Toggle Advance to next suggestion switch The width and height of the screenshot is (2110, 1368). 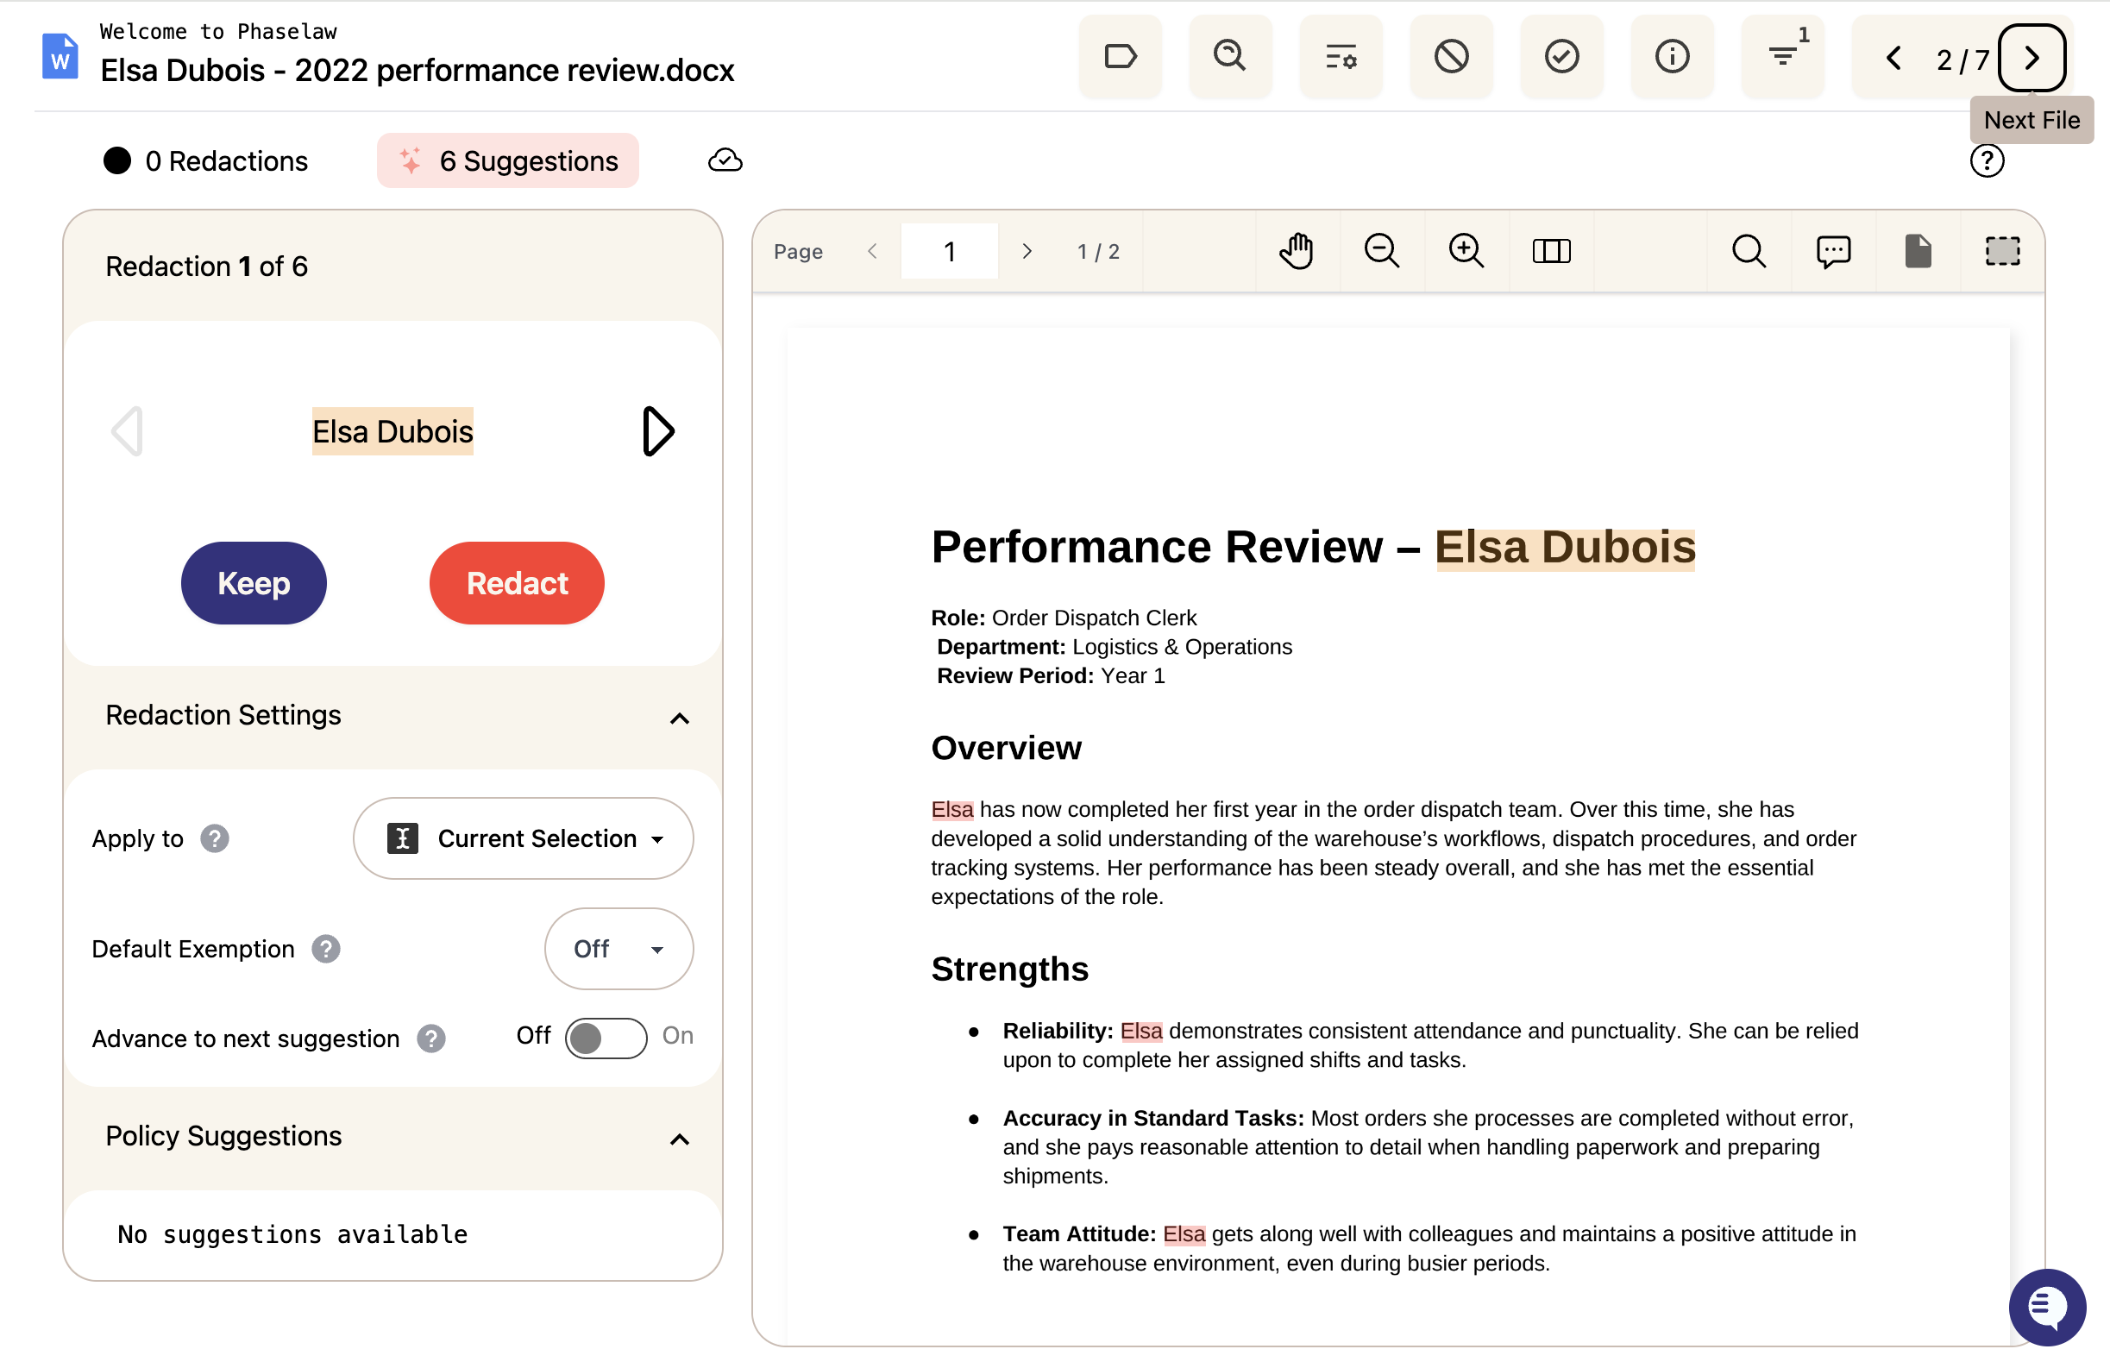(606, 1039)
